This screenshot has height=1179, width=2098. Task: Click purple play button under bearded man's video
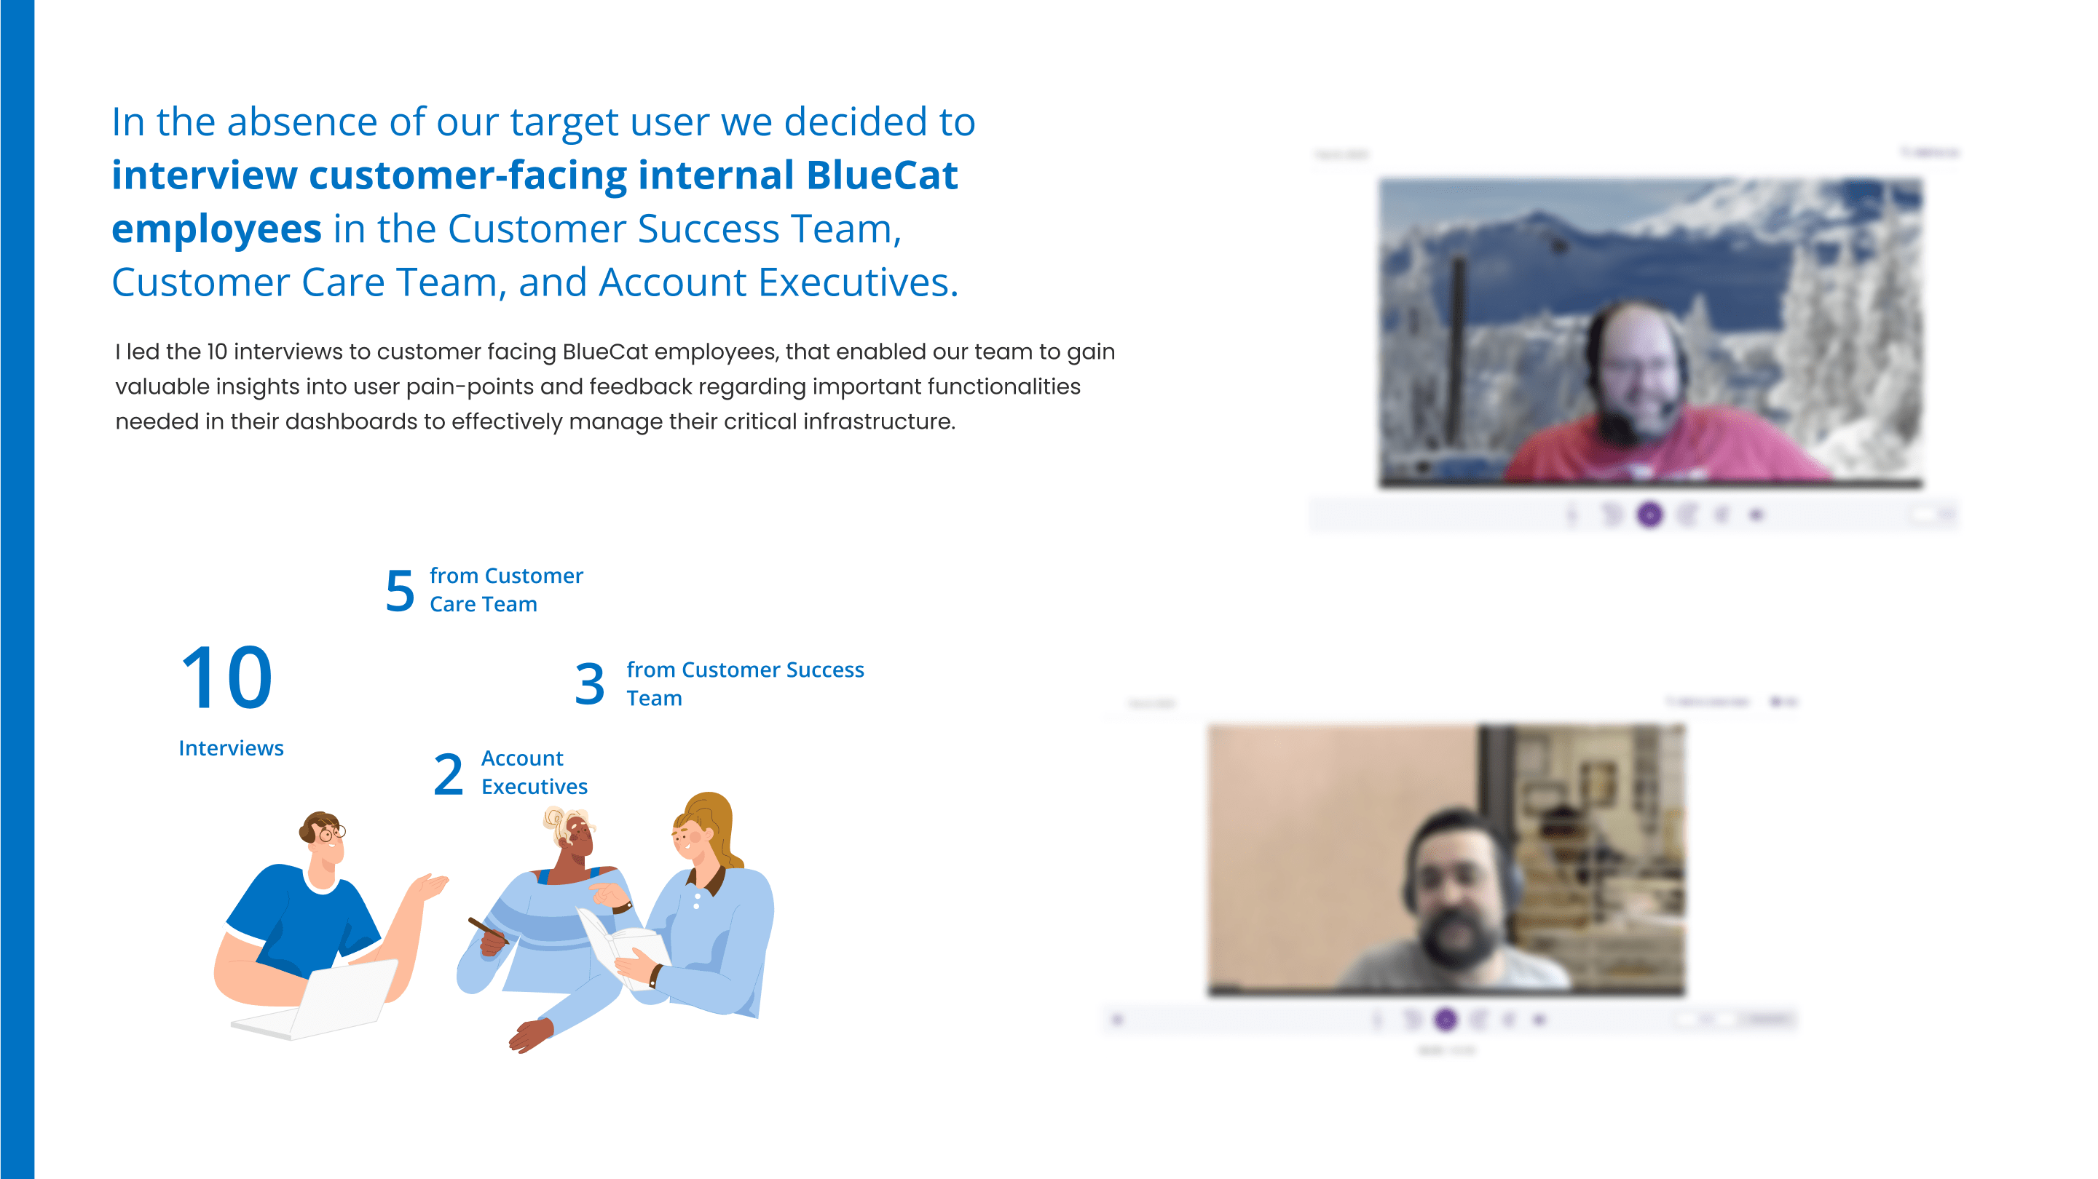point(1446,1020)
